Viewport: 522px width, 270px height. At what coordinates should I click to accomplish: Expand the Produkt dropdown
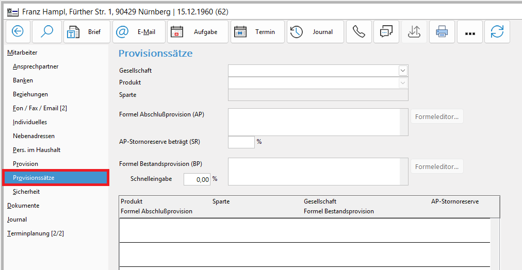click(403, 82)
